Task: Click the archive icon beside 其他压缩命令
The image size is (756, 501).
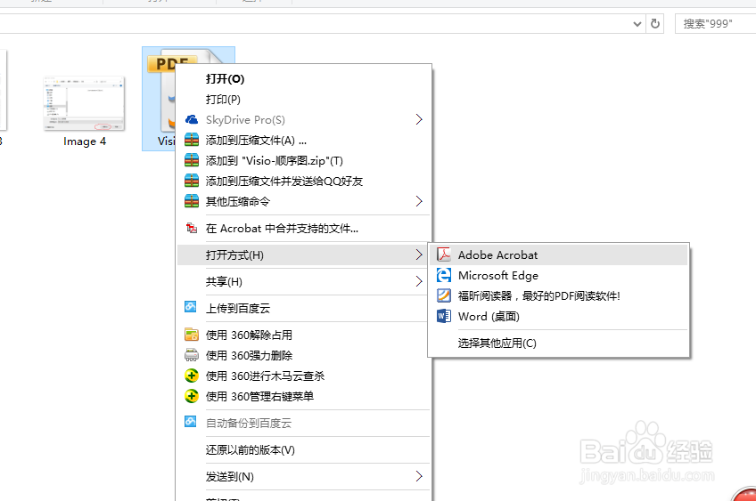Action: (x=192, y=201)
